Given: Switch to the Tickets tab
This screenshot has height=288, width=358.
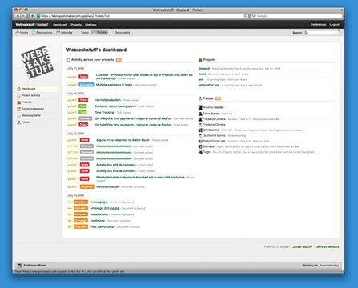Looking at the screenshot, I should [x=99, y=33].
